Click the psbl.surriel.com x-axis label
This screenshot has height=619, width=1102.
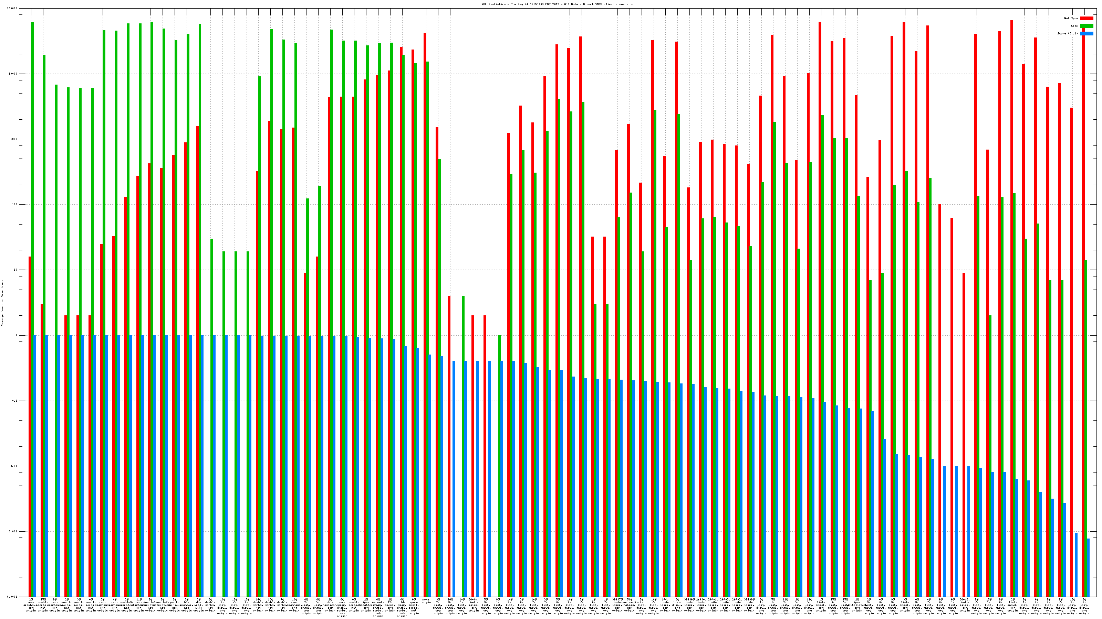tap(175, 605)
